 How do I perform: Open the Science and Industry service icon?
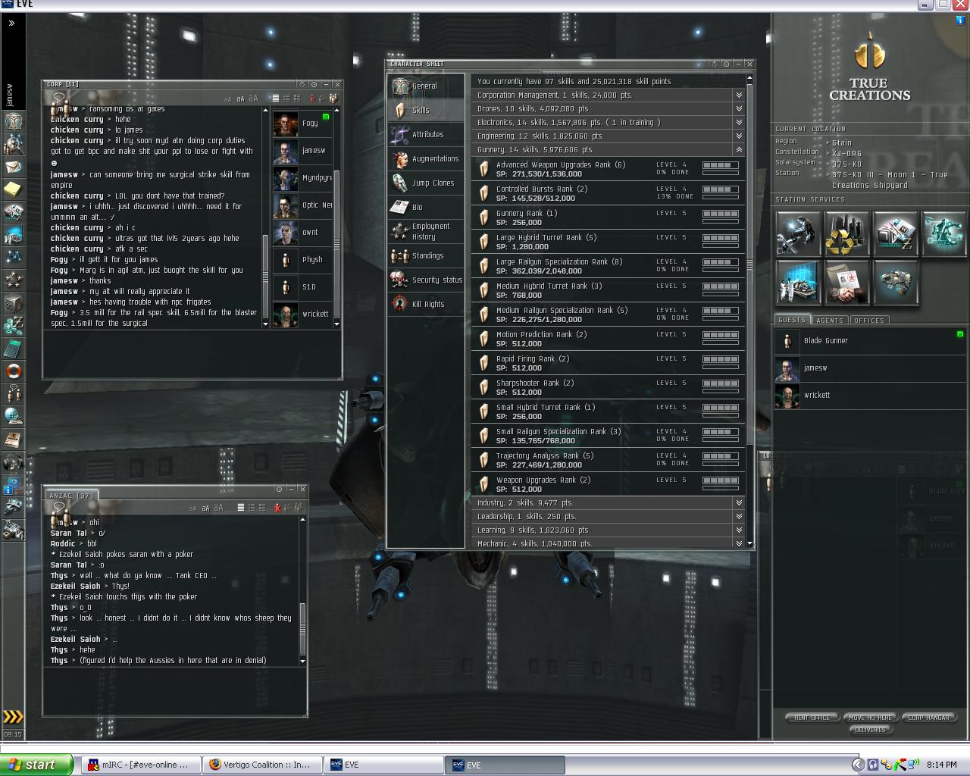[798, 282]
